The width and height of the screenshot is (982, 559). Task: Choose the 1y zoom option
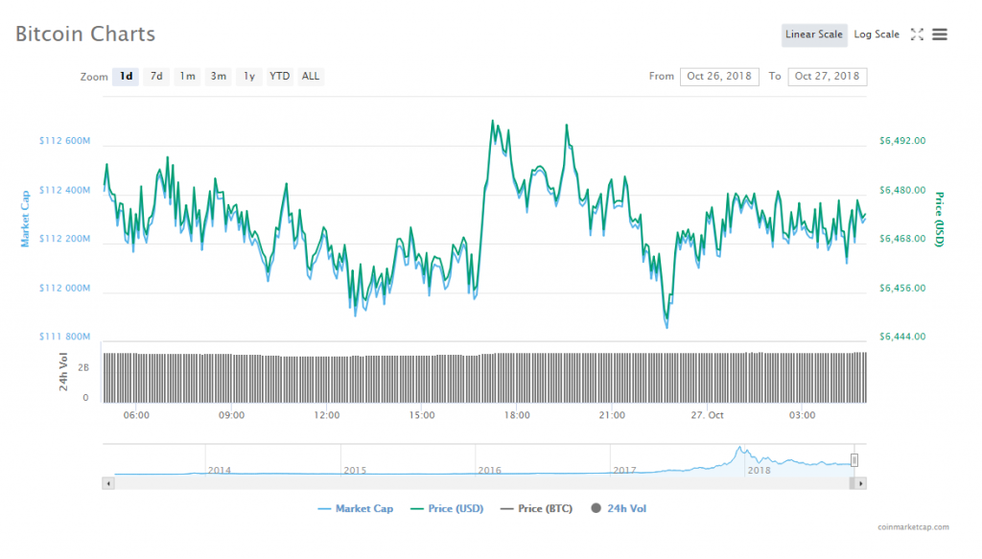click(248, 77)
